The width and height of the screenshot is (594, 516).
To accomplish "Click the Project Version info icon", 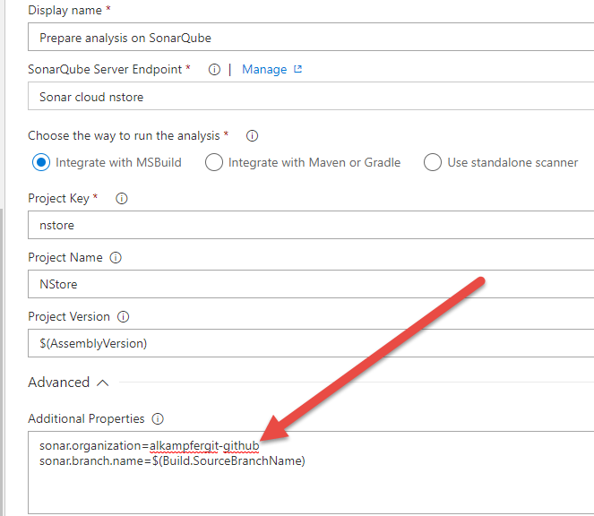I will click(123, 317).
